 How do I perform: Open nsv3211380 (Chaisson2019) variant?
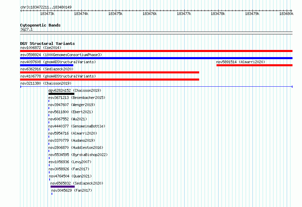tap(46, 83)
